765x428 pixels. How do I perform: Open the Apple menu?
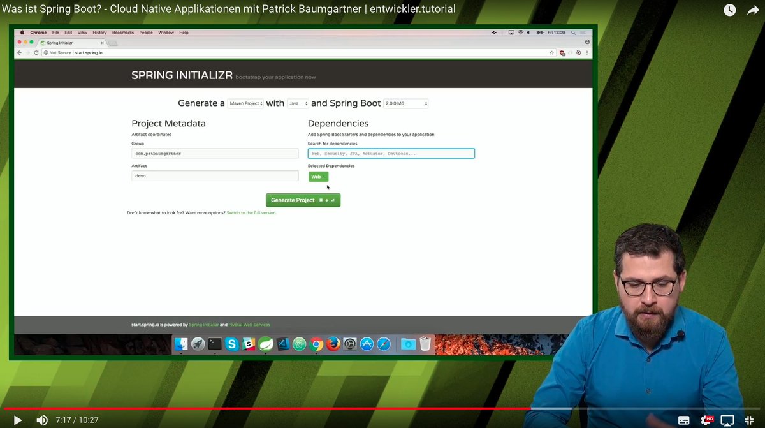point(22,32)
